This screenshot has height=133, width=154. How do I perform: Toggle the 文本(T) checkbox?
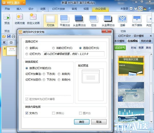point(27,113)
